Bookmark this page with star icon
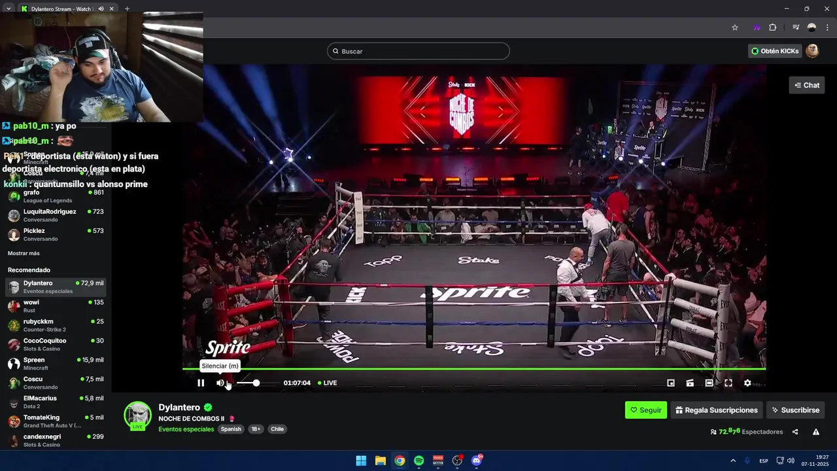The height and width of the screenshot is (471, 837). 735,27
